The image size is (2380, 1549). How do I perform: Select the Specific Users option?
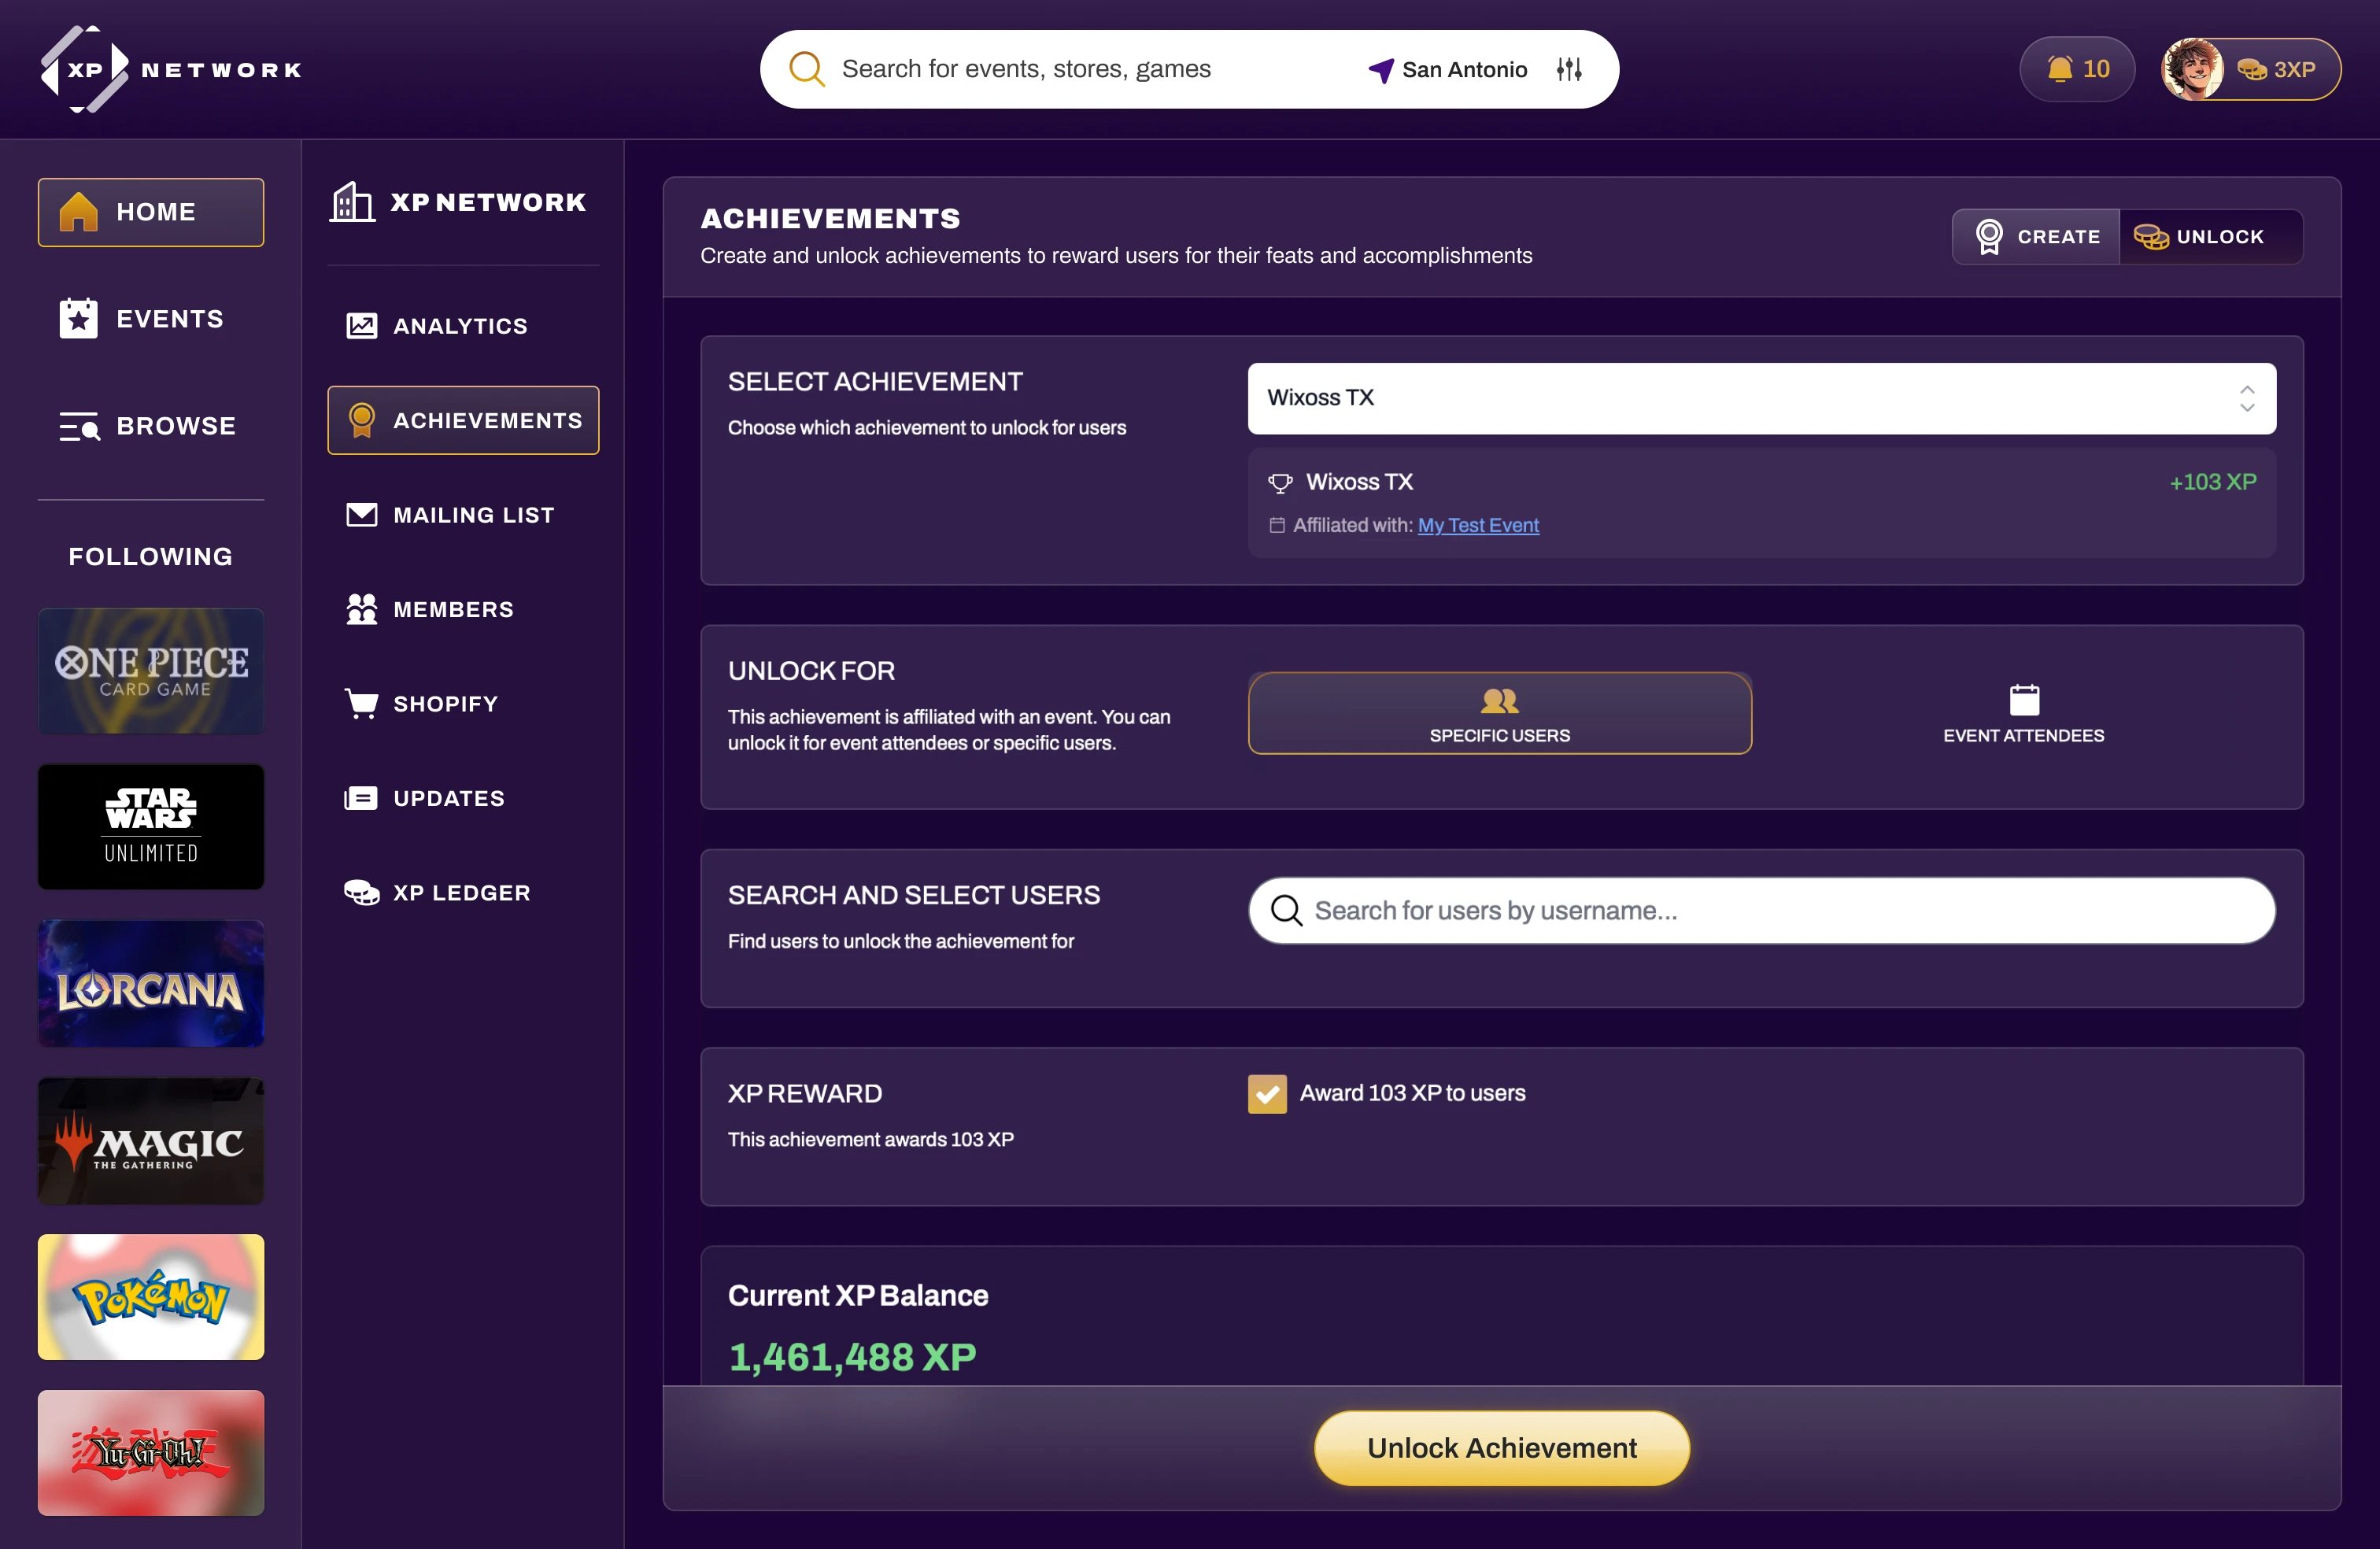coord(1499,713)
